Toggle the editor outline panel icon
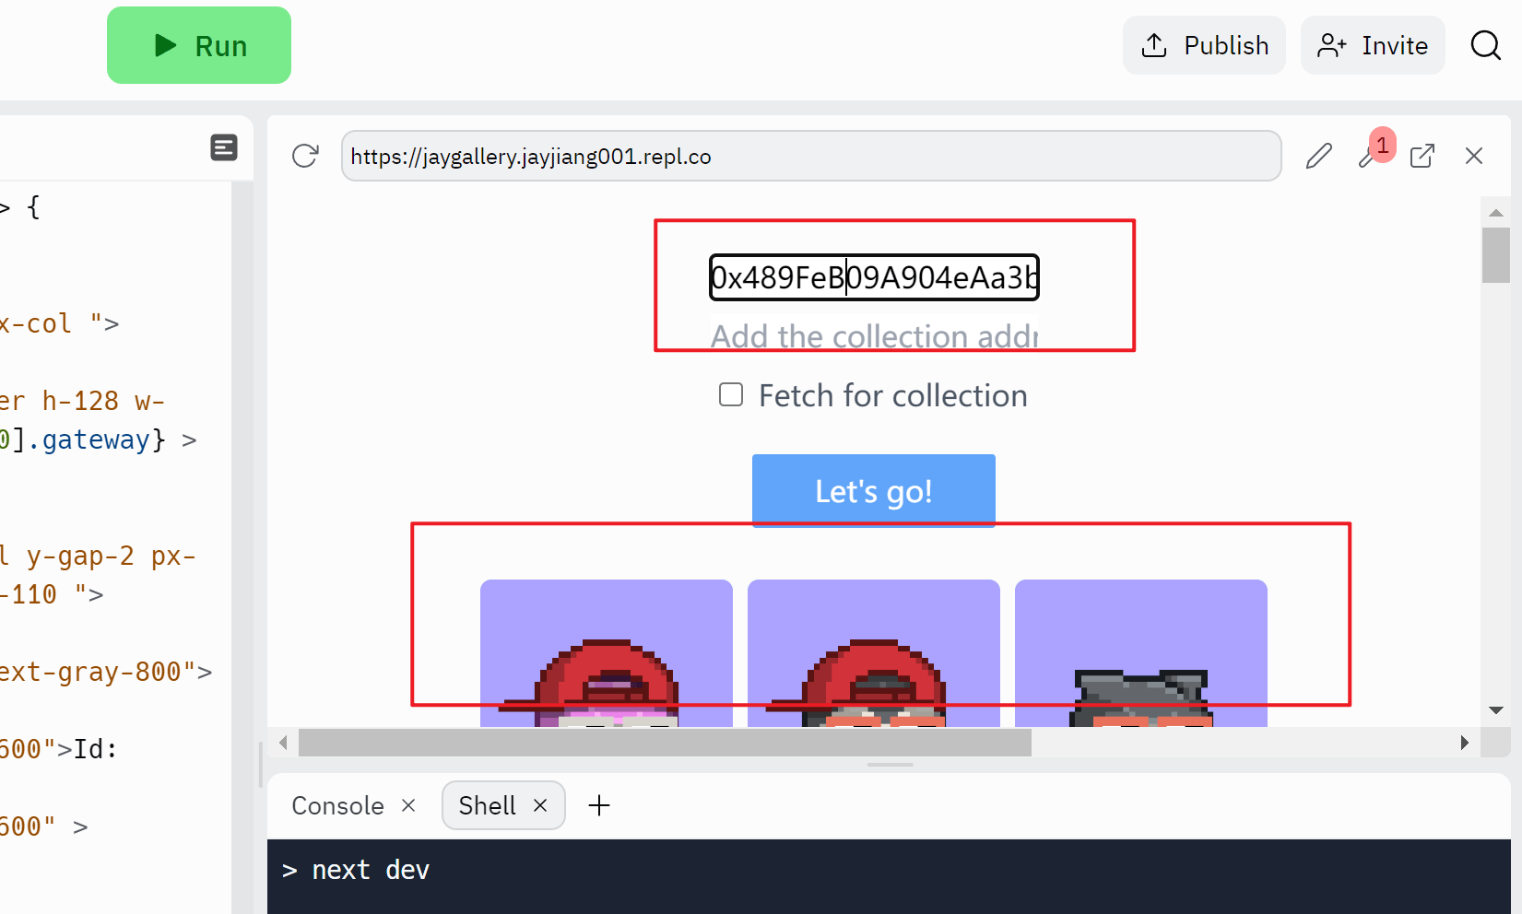Viewport: 1522px width, 914px height. coord(224,147)
